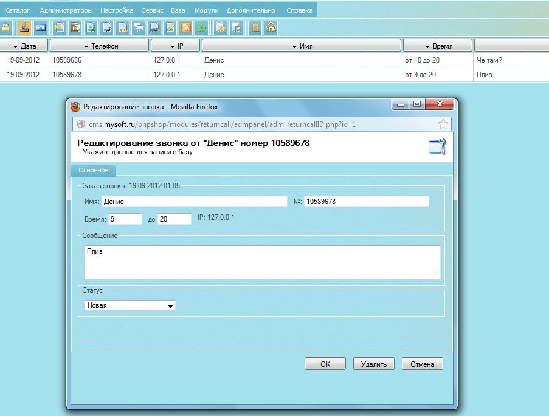Open the Каталог menu
The width and height of the screenshot is (549, 416).
(x=17, y=10)
